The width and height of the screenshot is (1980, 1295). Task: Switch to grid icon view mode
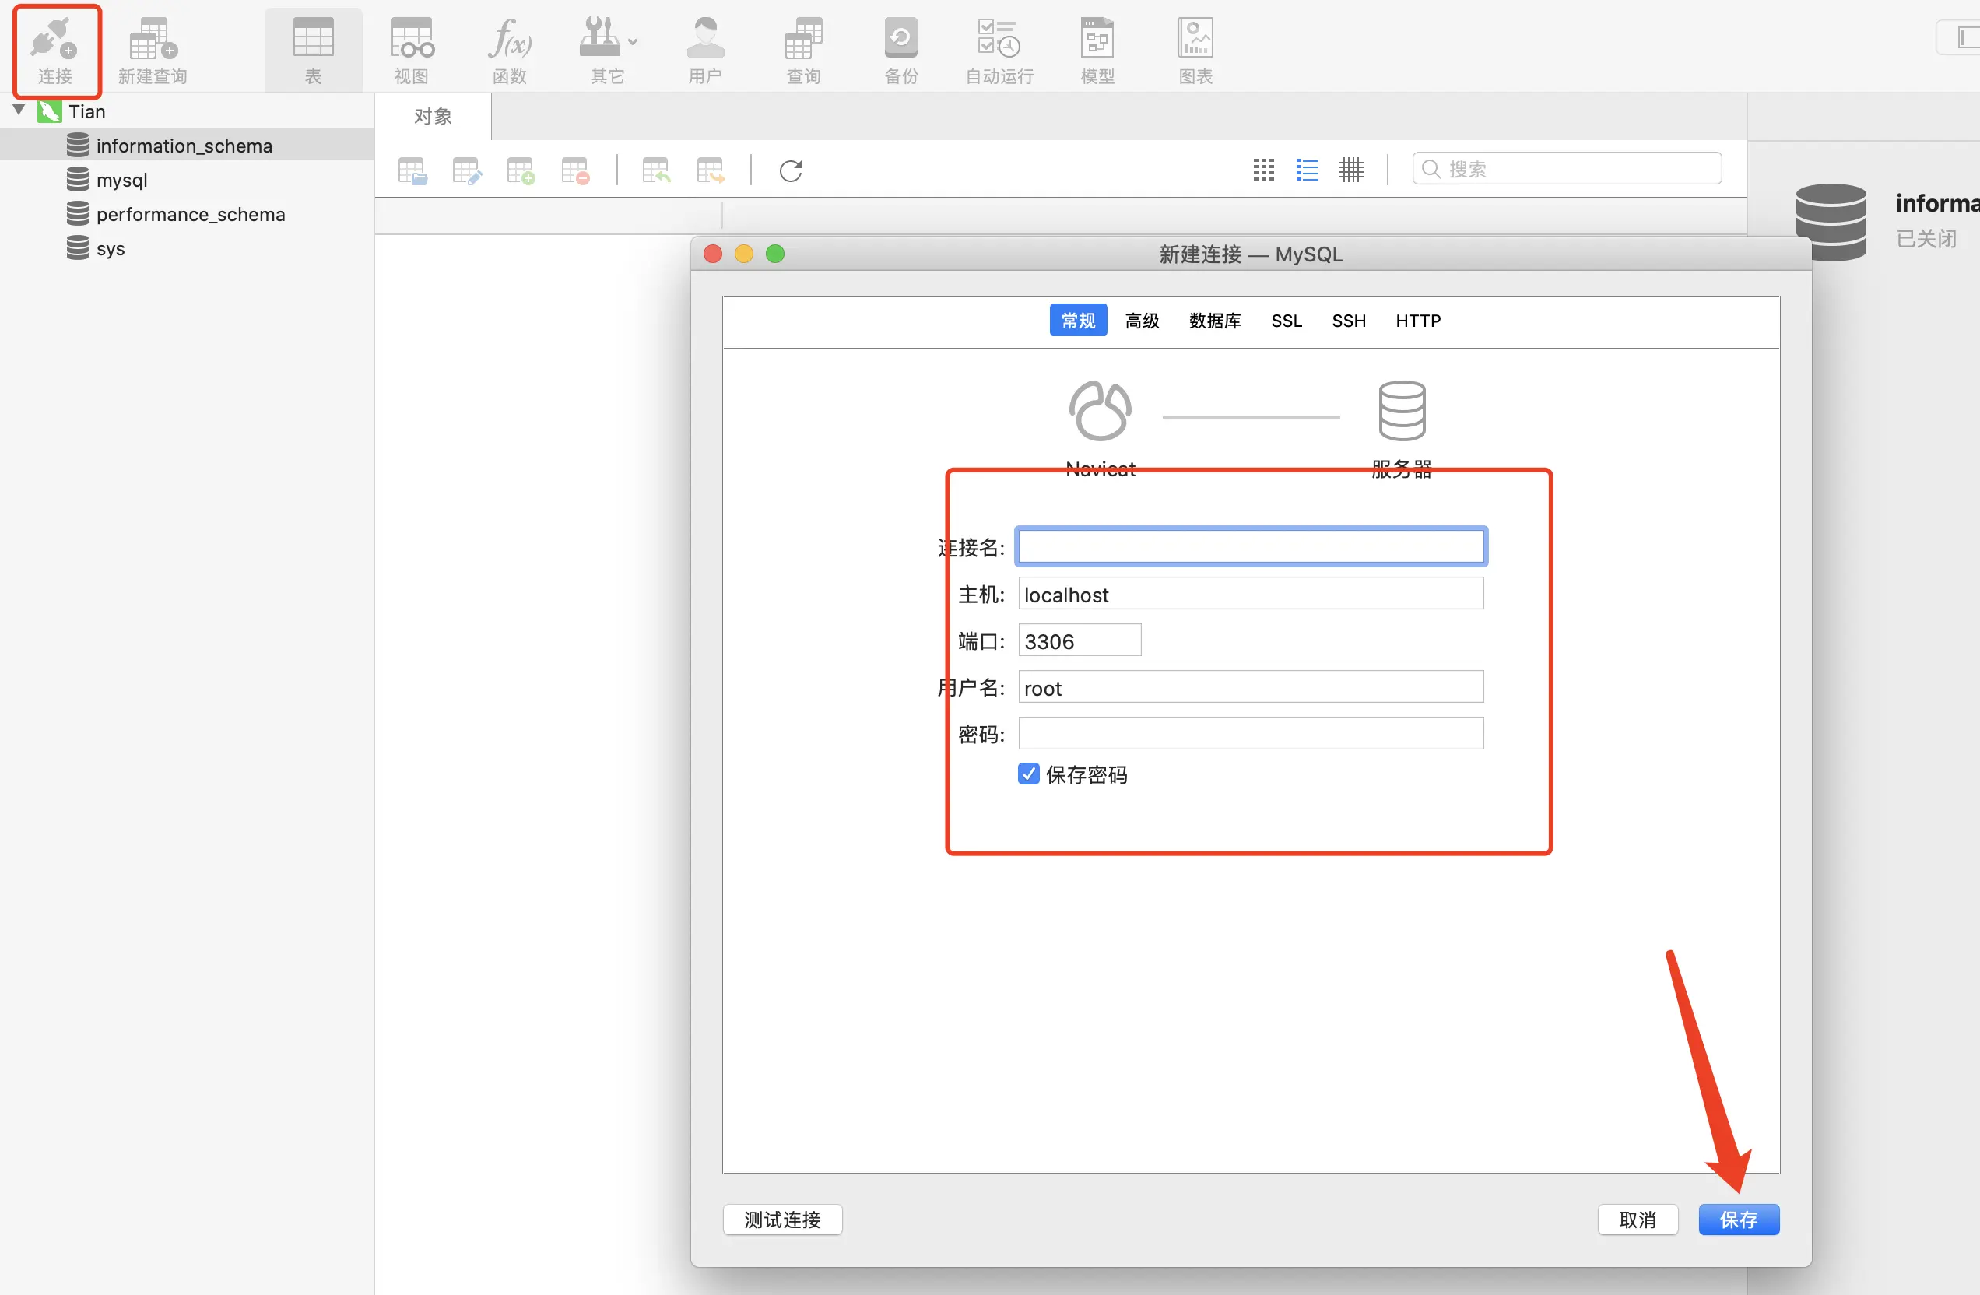(1263, 170)
